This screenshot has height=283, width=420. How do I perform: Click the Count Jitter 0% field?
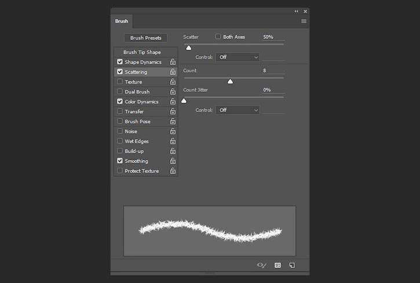tap(273, 90)
